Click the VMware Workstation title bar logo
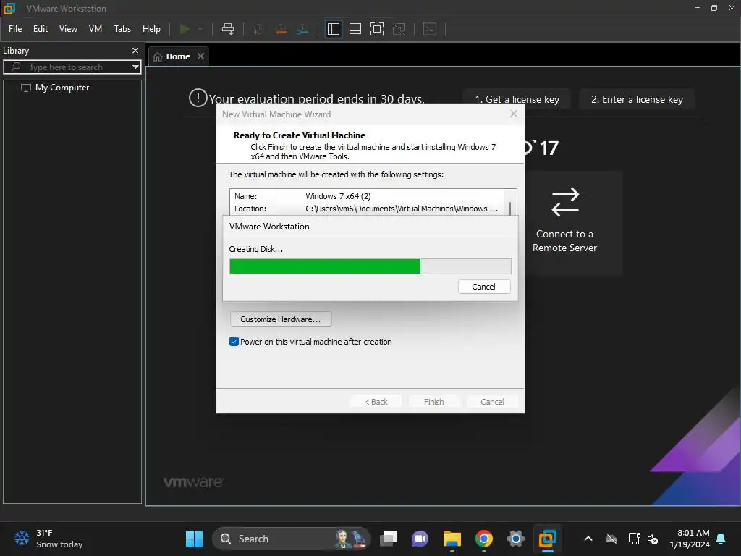The height and width of the screenshot is (556, 741). coord(9,9)
